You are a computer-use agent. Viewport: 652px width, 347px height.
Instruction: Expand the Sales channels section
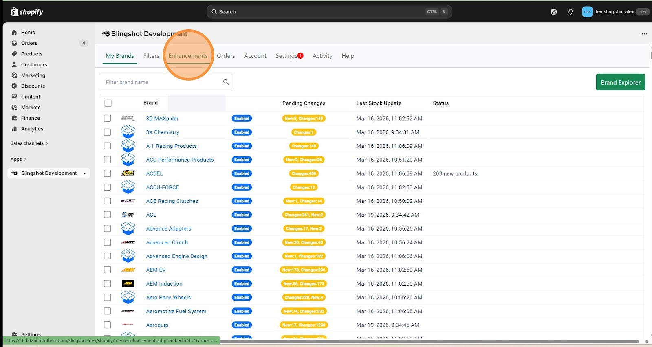[x=29, y=143]
